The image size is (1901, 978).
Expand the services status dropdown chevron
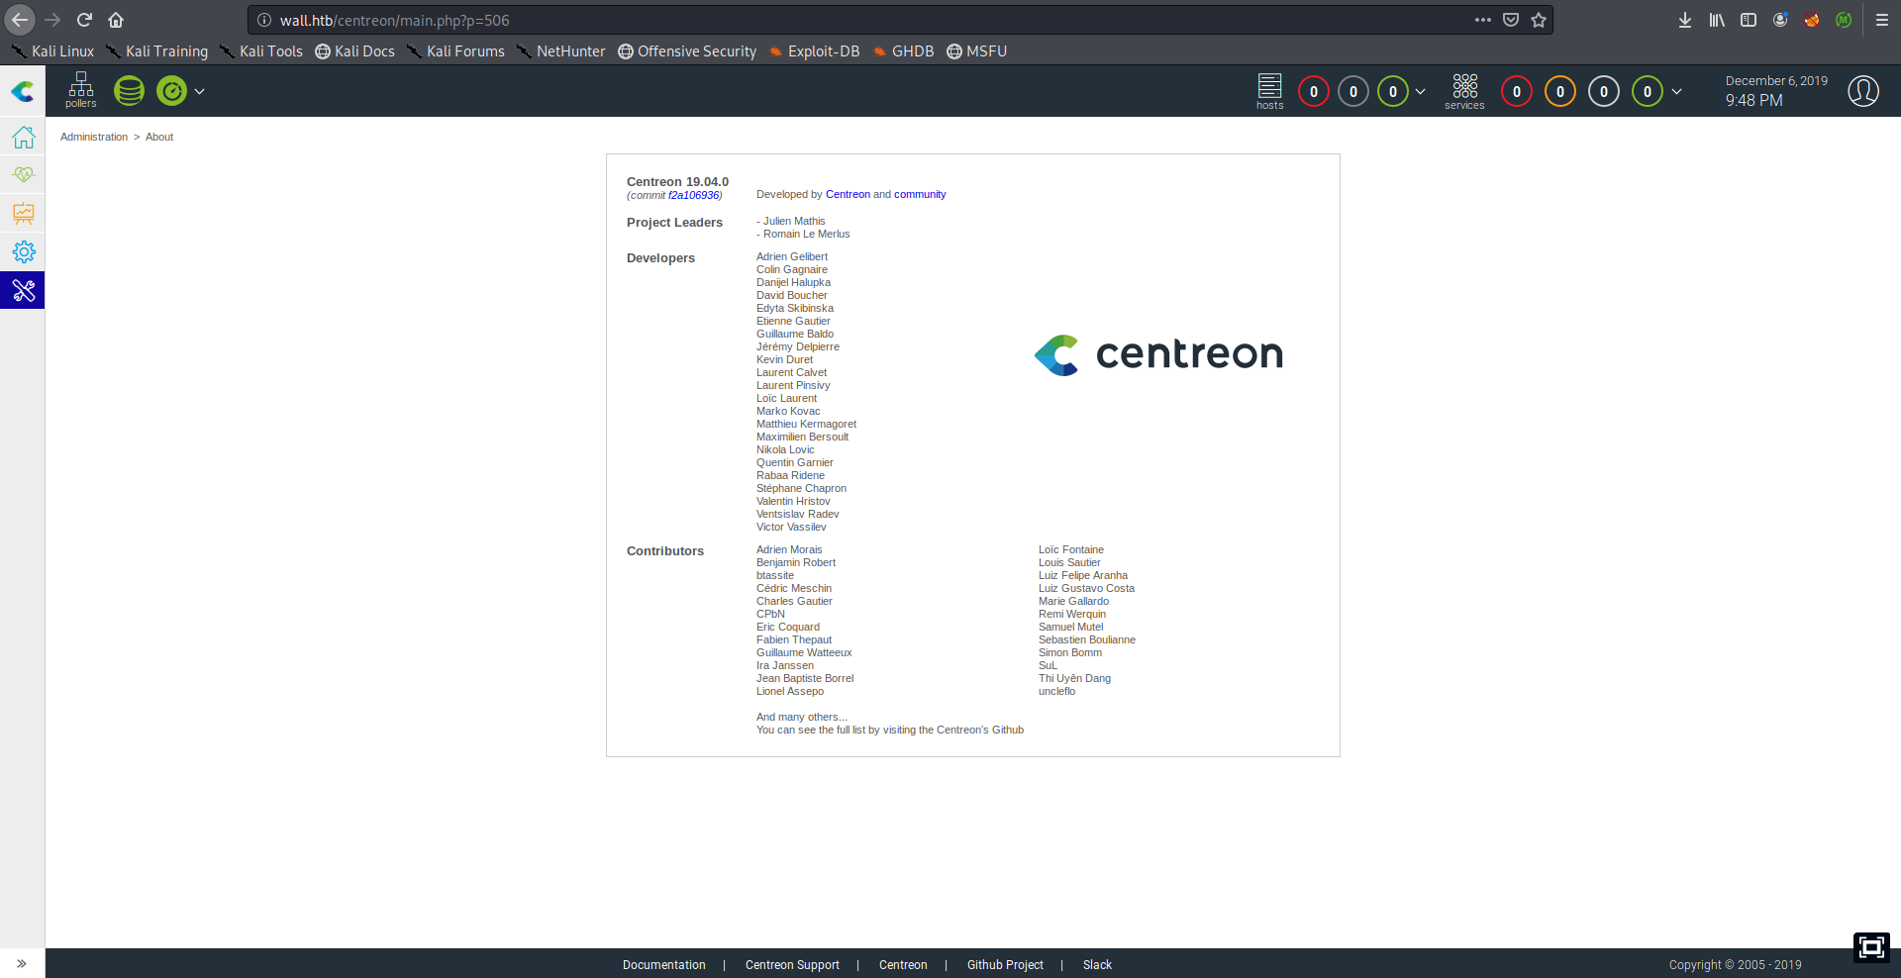coord(1676,91)
